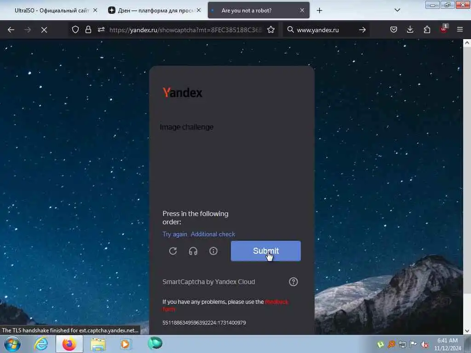Click the go arrow in search box

pos(362,30)
